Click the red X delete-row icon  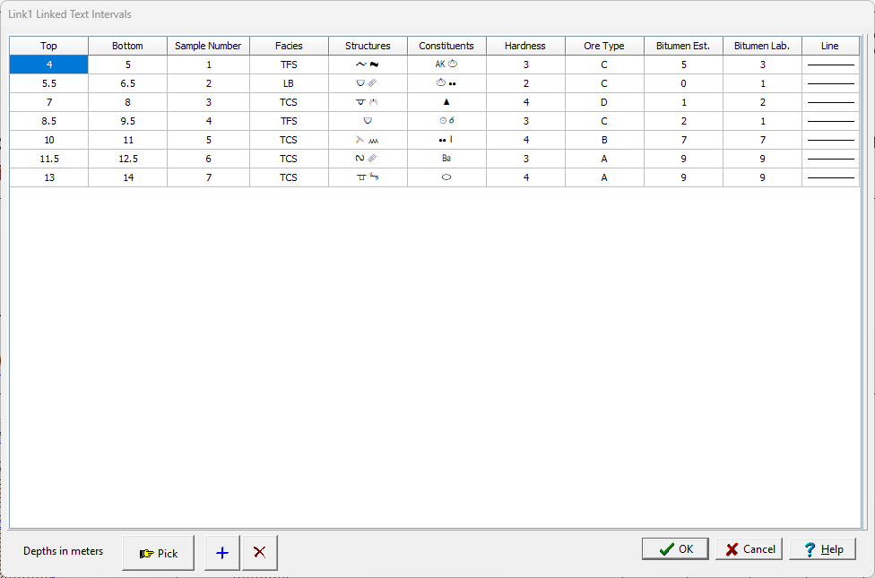coord(260,553)
